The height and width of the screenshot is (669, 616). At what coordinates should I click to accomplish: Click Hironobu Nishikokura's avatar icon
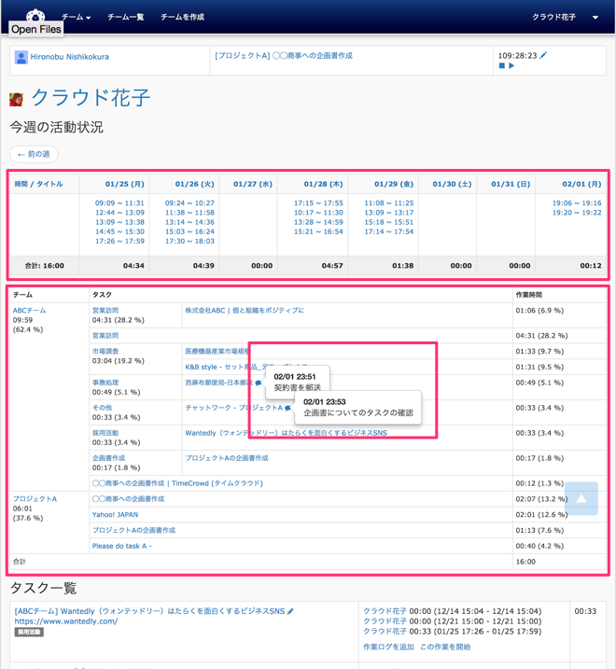[x=21, y=57]
